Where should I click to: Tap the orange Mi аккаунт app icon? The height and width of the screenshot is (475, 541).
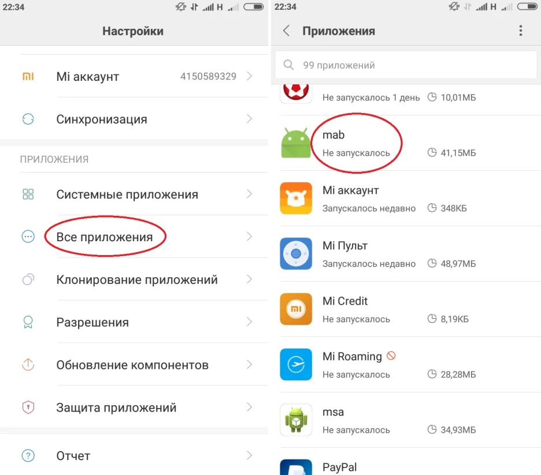pos(296,198)
